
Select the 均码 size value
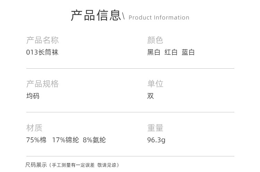33,96
